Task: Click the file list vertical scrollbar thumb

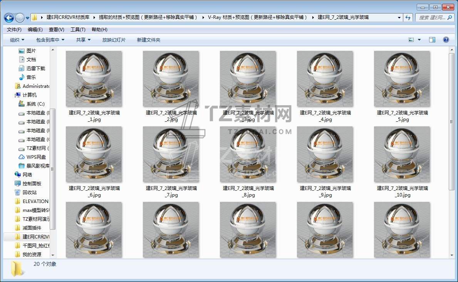Action: pyautogui.click(x=452, y=122)
